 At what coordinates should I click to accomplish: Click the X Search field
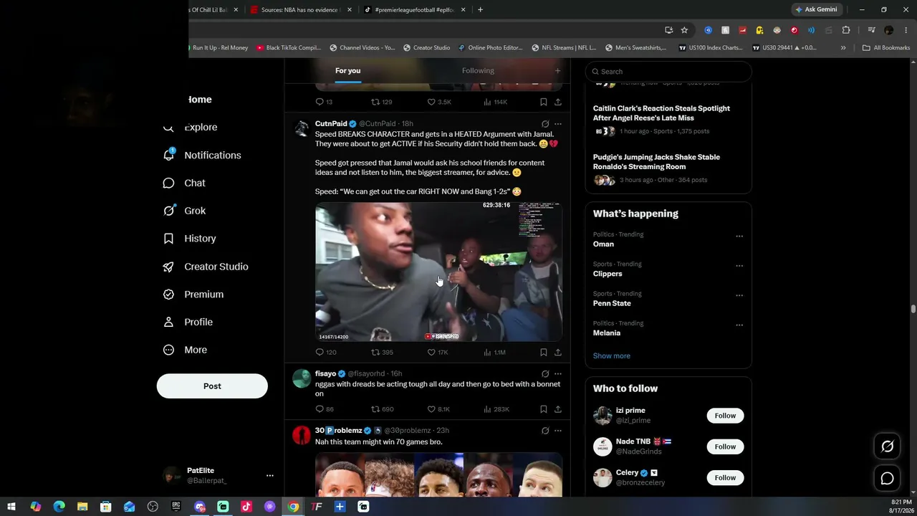pyautogui.click(x=668, y=72)
